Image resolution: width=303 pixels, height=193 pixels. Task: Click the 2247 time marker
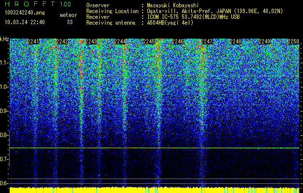[x=207, y=41]
